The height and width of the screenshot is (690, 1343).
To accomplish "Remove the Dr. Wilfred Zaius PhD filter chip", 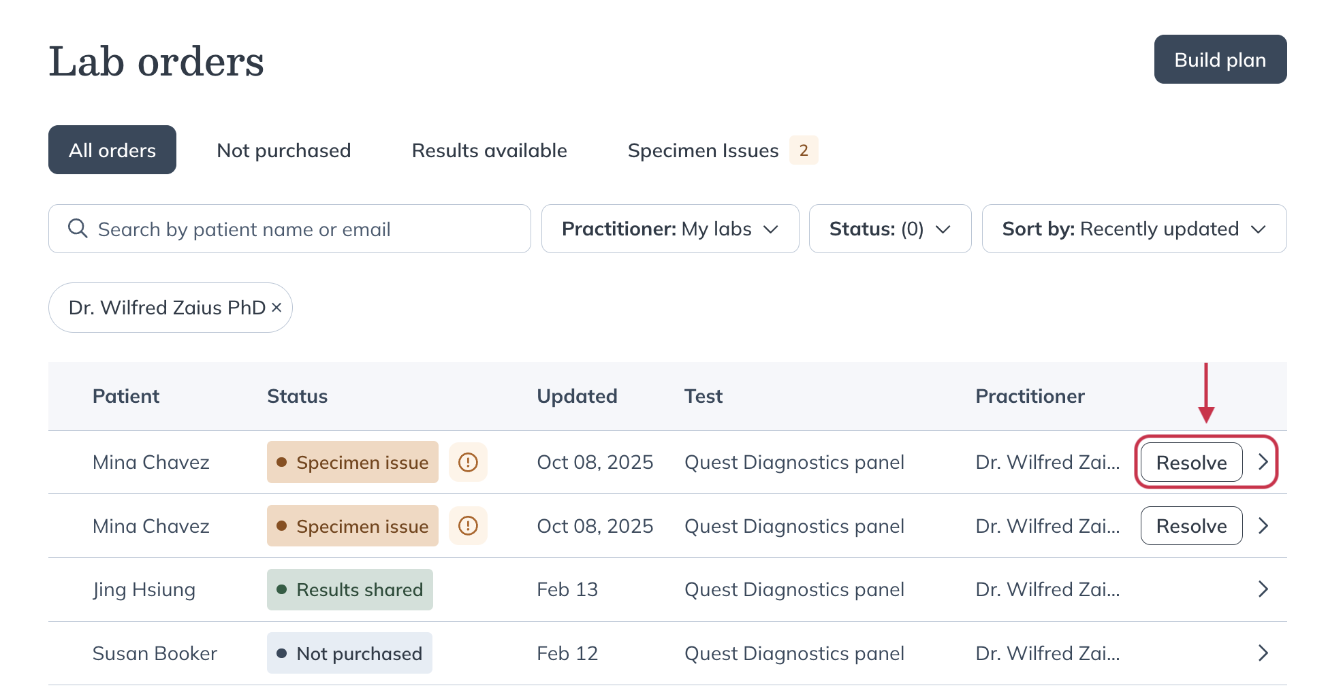I will click(276, 308).
